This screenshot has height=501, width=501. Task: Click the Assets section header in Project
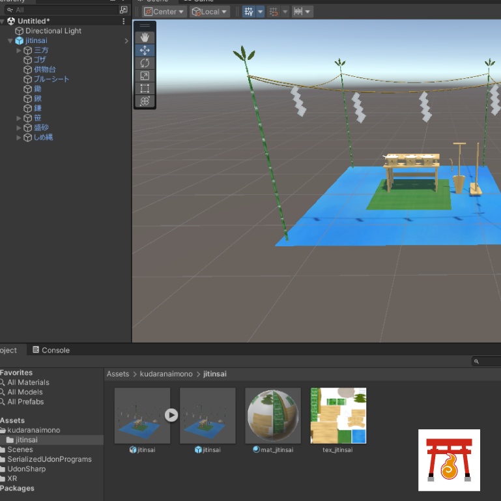click(12, 420)
